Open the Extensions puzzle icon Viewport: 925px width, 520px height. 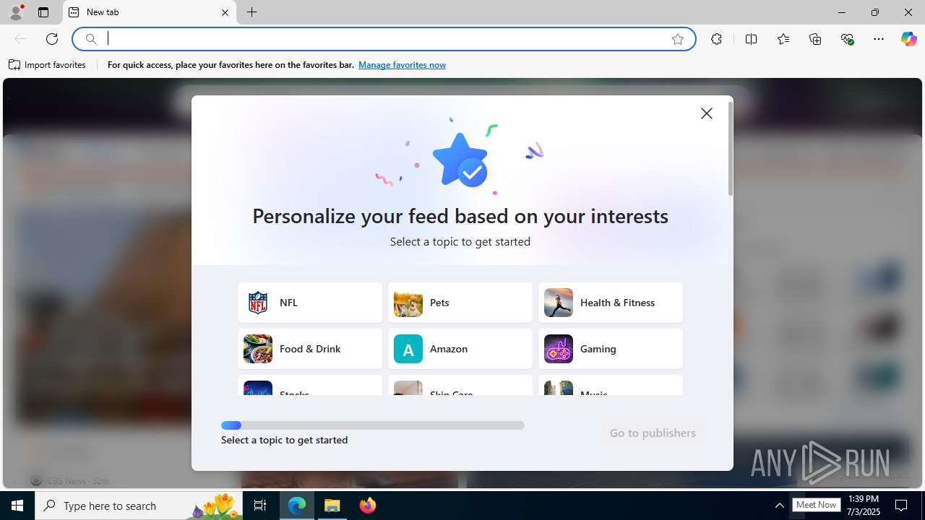click(716, 39)
